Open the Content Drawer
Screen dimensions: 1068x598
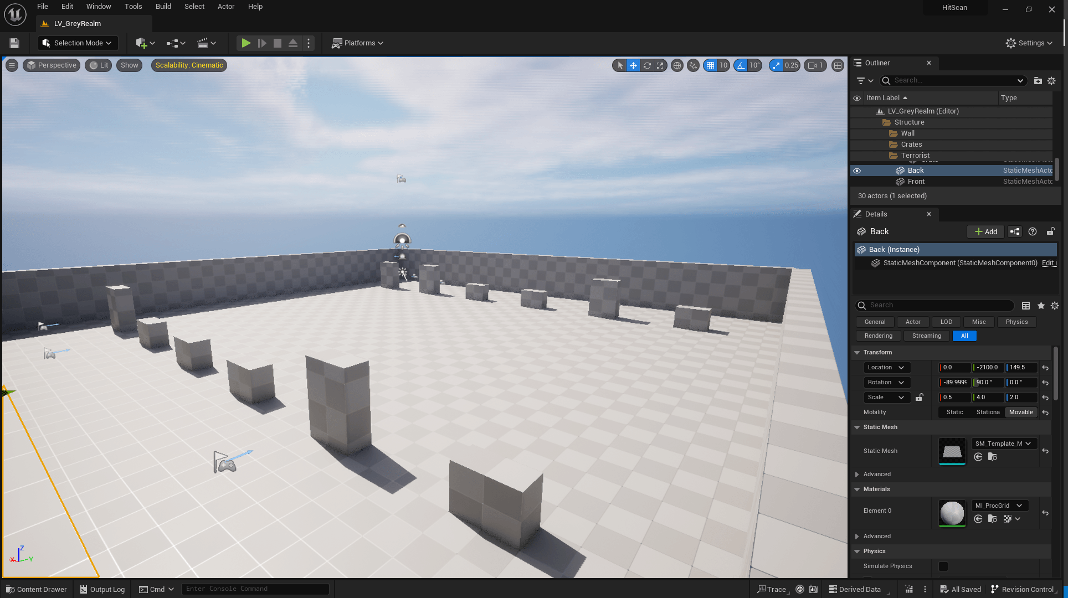35,589
